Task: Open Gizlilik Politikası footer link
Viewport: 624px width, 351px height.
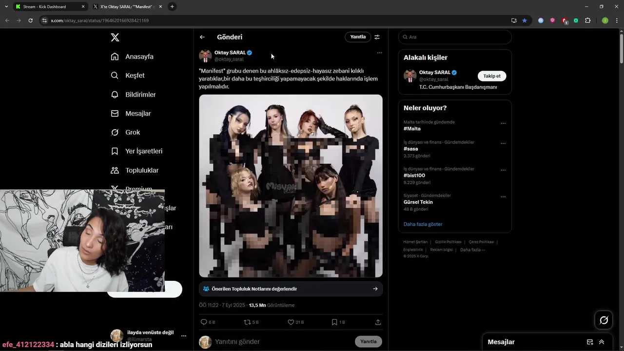Action: point(448,242)
